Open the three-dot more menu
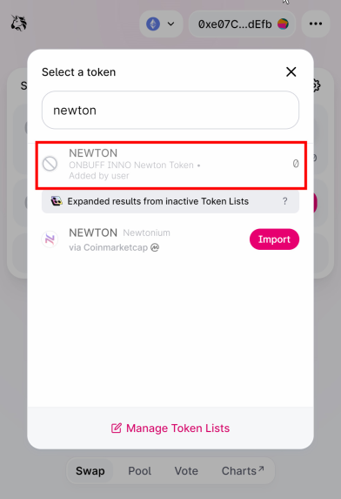 (x=316, y=24)
